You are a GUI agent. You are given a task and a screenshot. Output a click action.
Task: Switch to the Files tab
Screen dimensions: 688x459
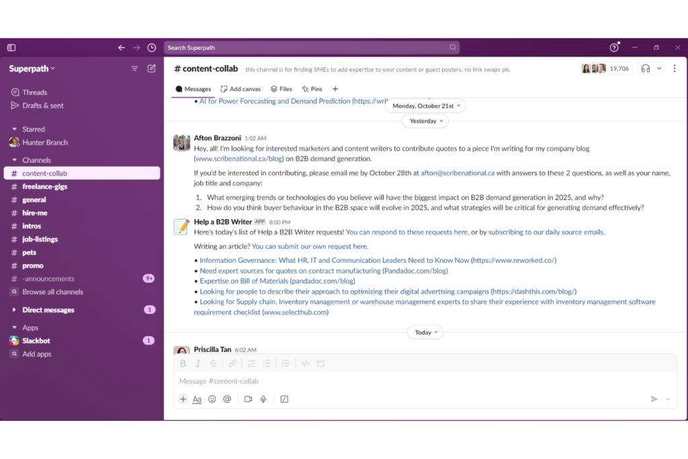tap(282, 89)
